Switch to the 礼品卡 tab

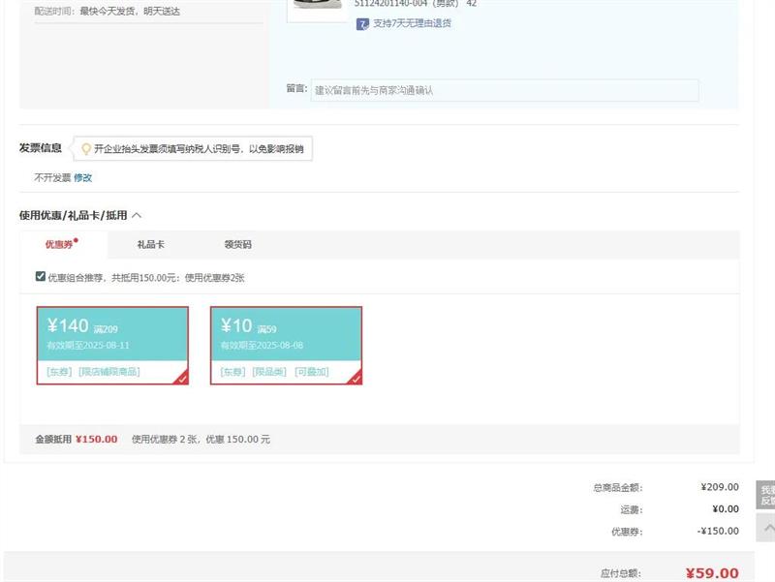click(x=150, y=245)
